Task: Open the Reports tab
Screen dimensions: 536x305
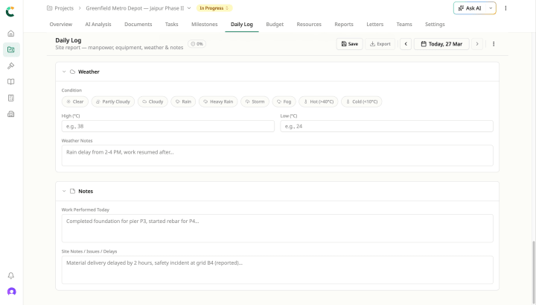Action: pos(344,25)
